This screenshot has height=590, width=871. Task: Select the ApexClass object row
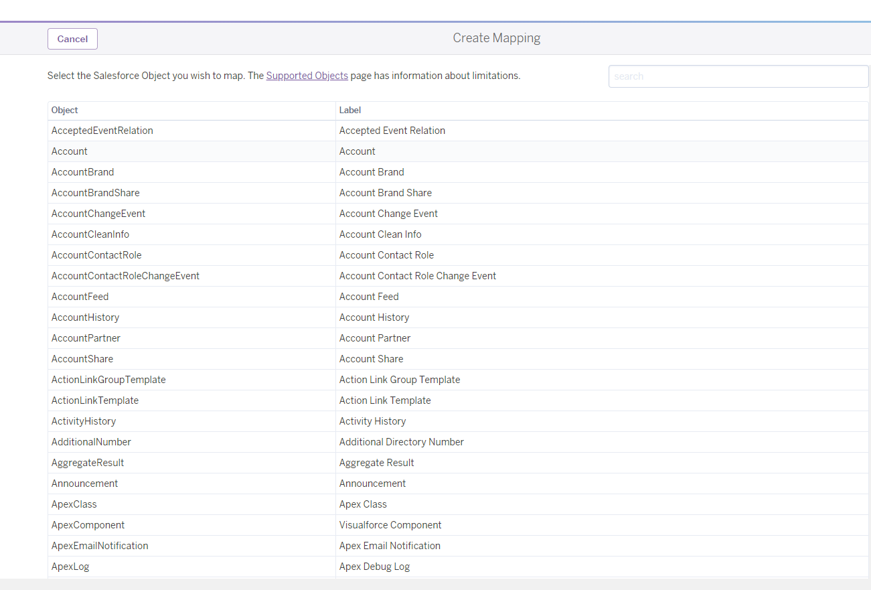pos(74,504)
